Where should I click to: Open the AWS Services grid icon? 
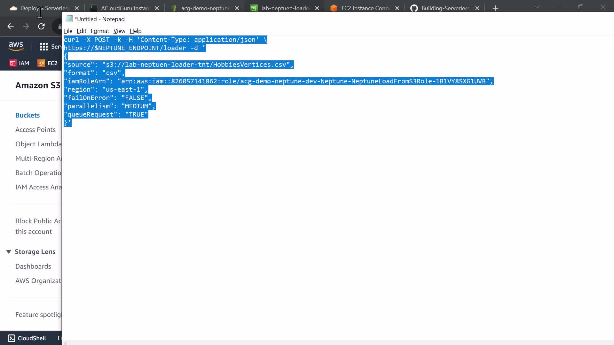tap(43, 47)
